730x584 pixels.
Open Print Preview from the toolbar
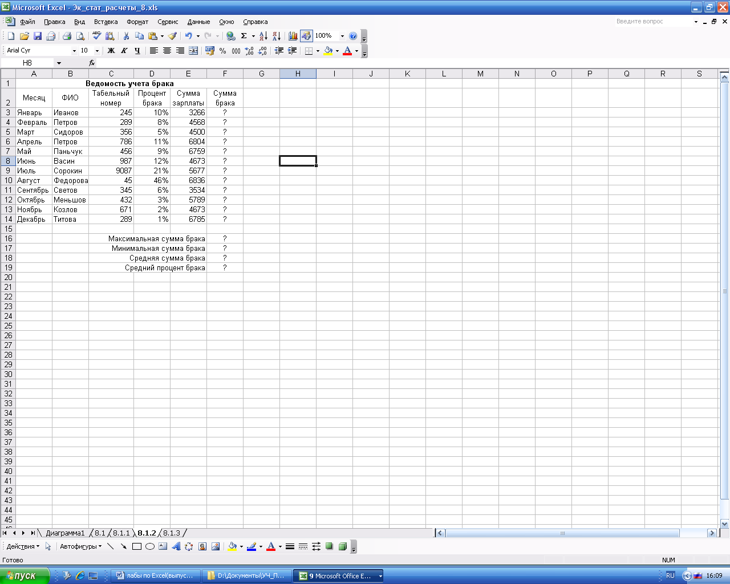tap(80, 36)
